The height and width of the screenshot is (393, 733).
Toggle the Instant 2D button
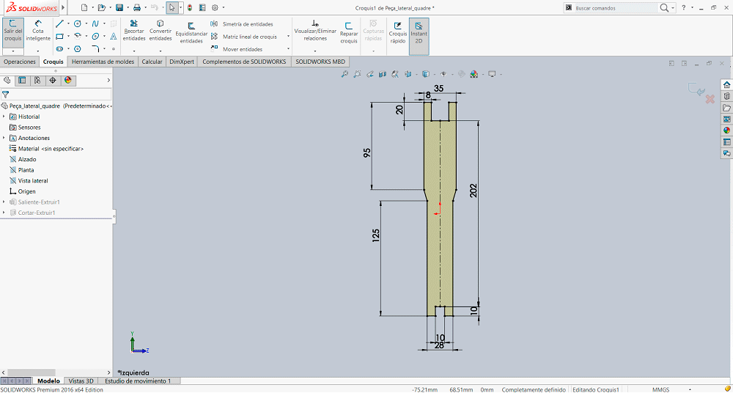[x=419, y=33]
